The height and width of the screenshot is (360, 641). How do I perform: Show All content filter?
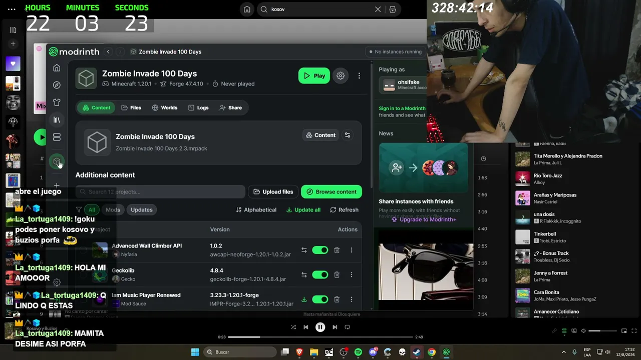tap(92, 210)
